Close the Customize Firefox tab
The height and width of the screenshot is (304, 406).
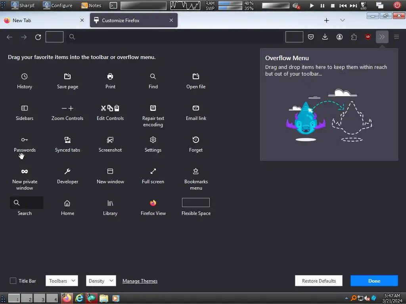[x=171, y=20]
